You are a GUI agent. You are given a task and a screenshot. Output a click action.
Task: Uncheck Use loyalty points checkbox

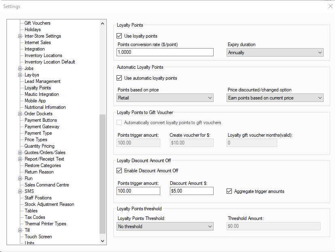point(119,36)
